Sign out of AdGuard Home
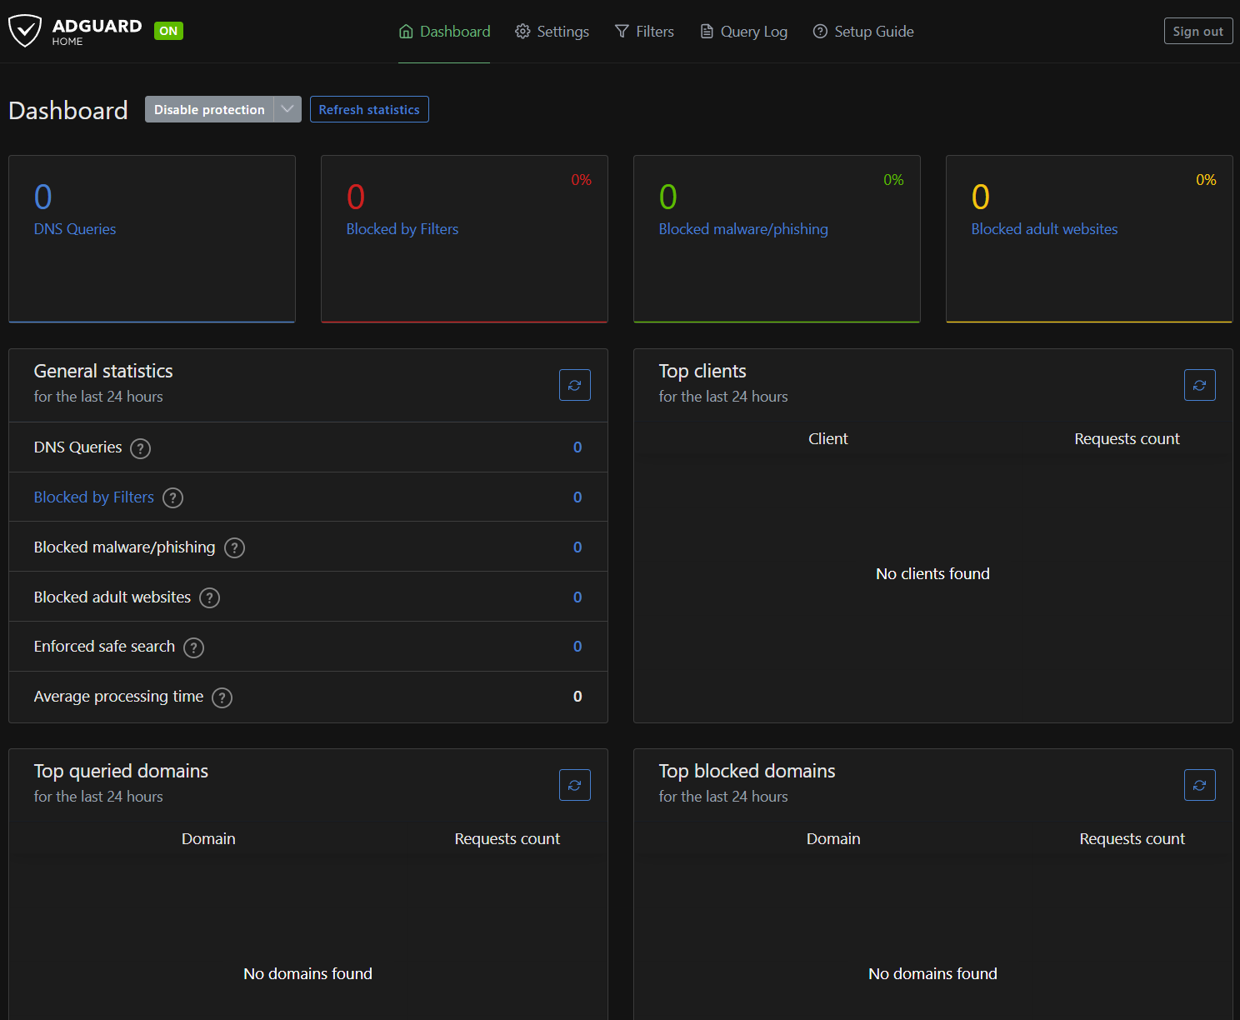The image size is (1240, 1020). (1198, 31)
